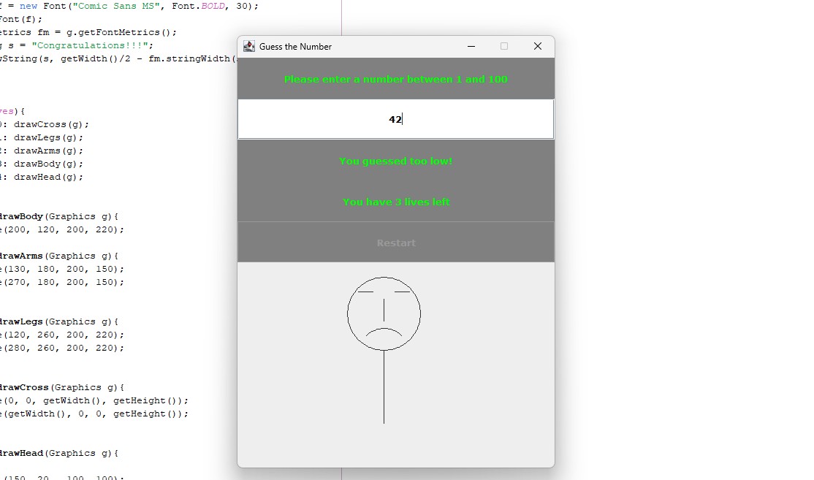Click the stick figure's vertical body line
Viewport: 814px width, 480px height.
coord(384,387)
